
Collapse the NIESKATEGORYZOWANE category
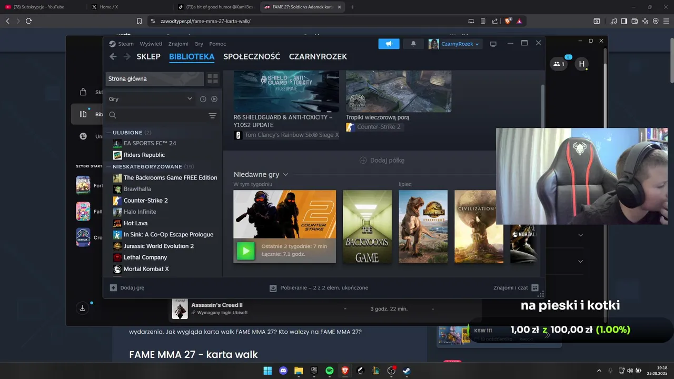point(108,167)
